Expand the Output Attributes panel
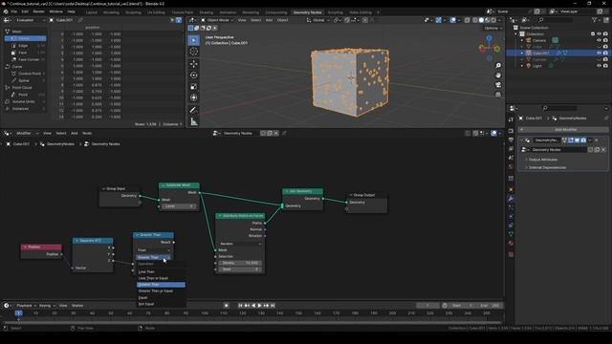Screen dimensions: 612x344 tap(542, 160)
